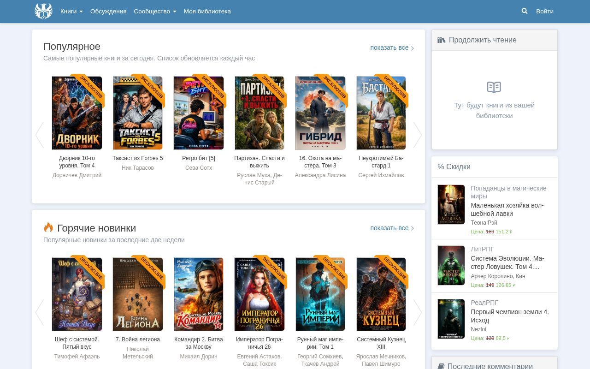Click the site eagle logo
Screen dimensions: 590x369
click(44, 11)
